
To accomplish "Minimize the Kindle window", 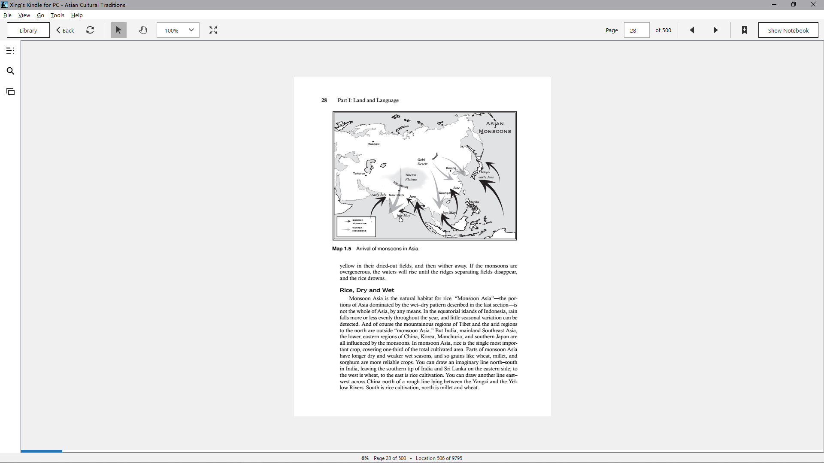I will (x=774, y=5).
